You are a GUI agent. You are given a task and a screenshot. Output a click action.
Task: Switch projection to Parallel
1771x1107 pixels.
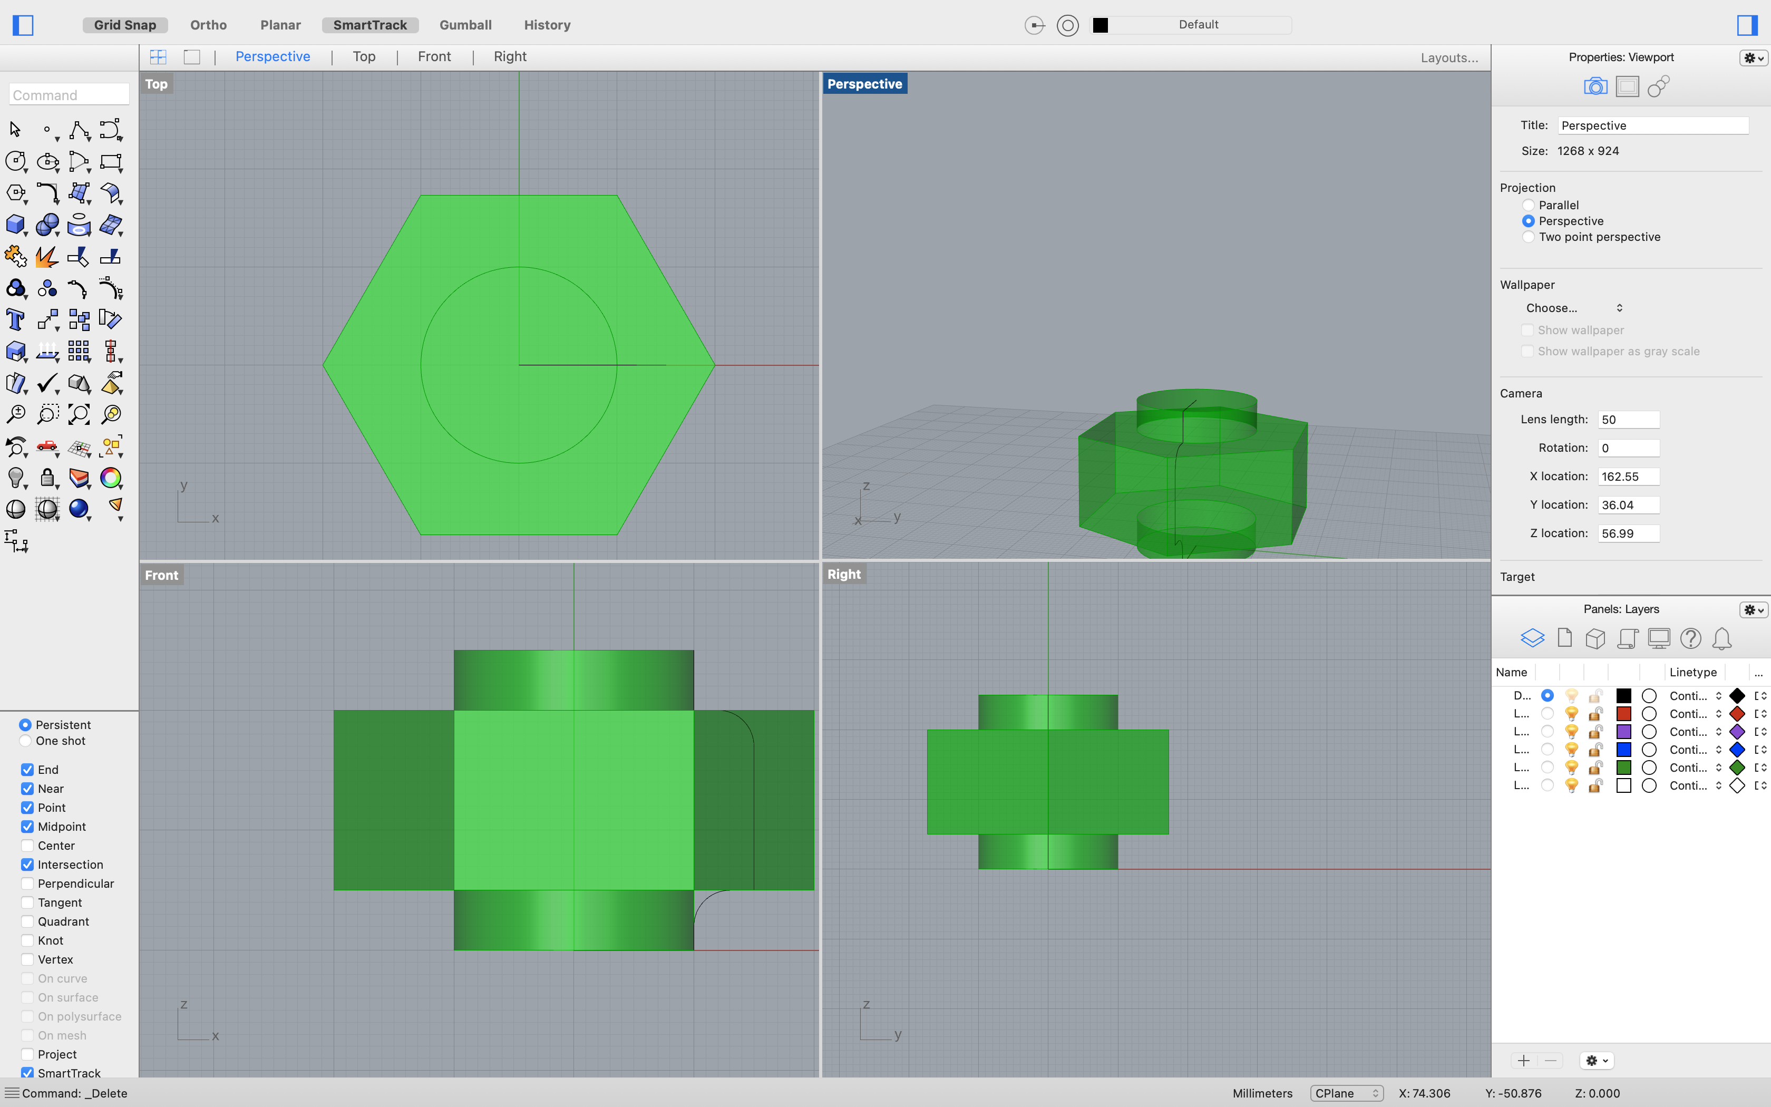1529,205
